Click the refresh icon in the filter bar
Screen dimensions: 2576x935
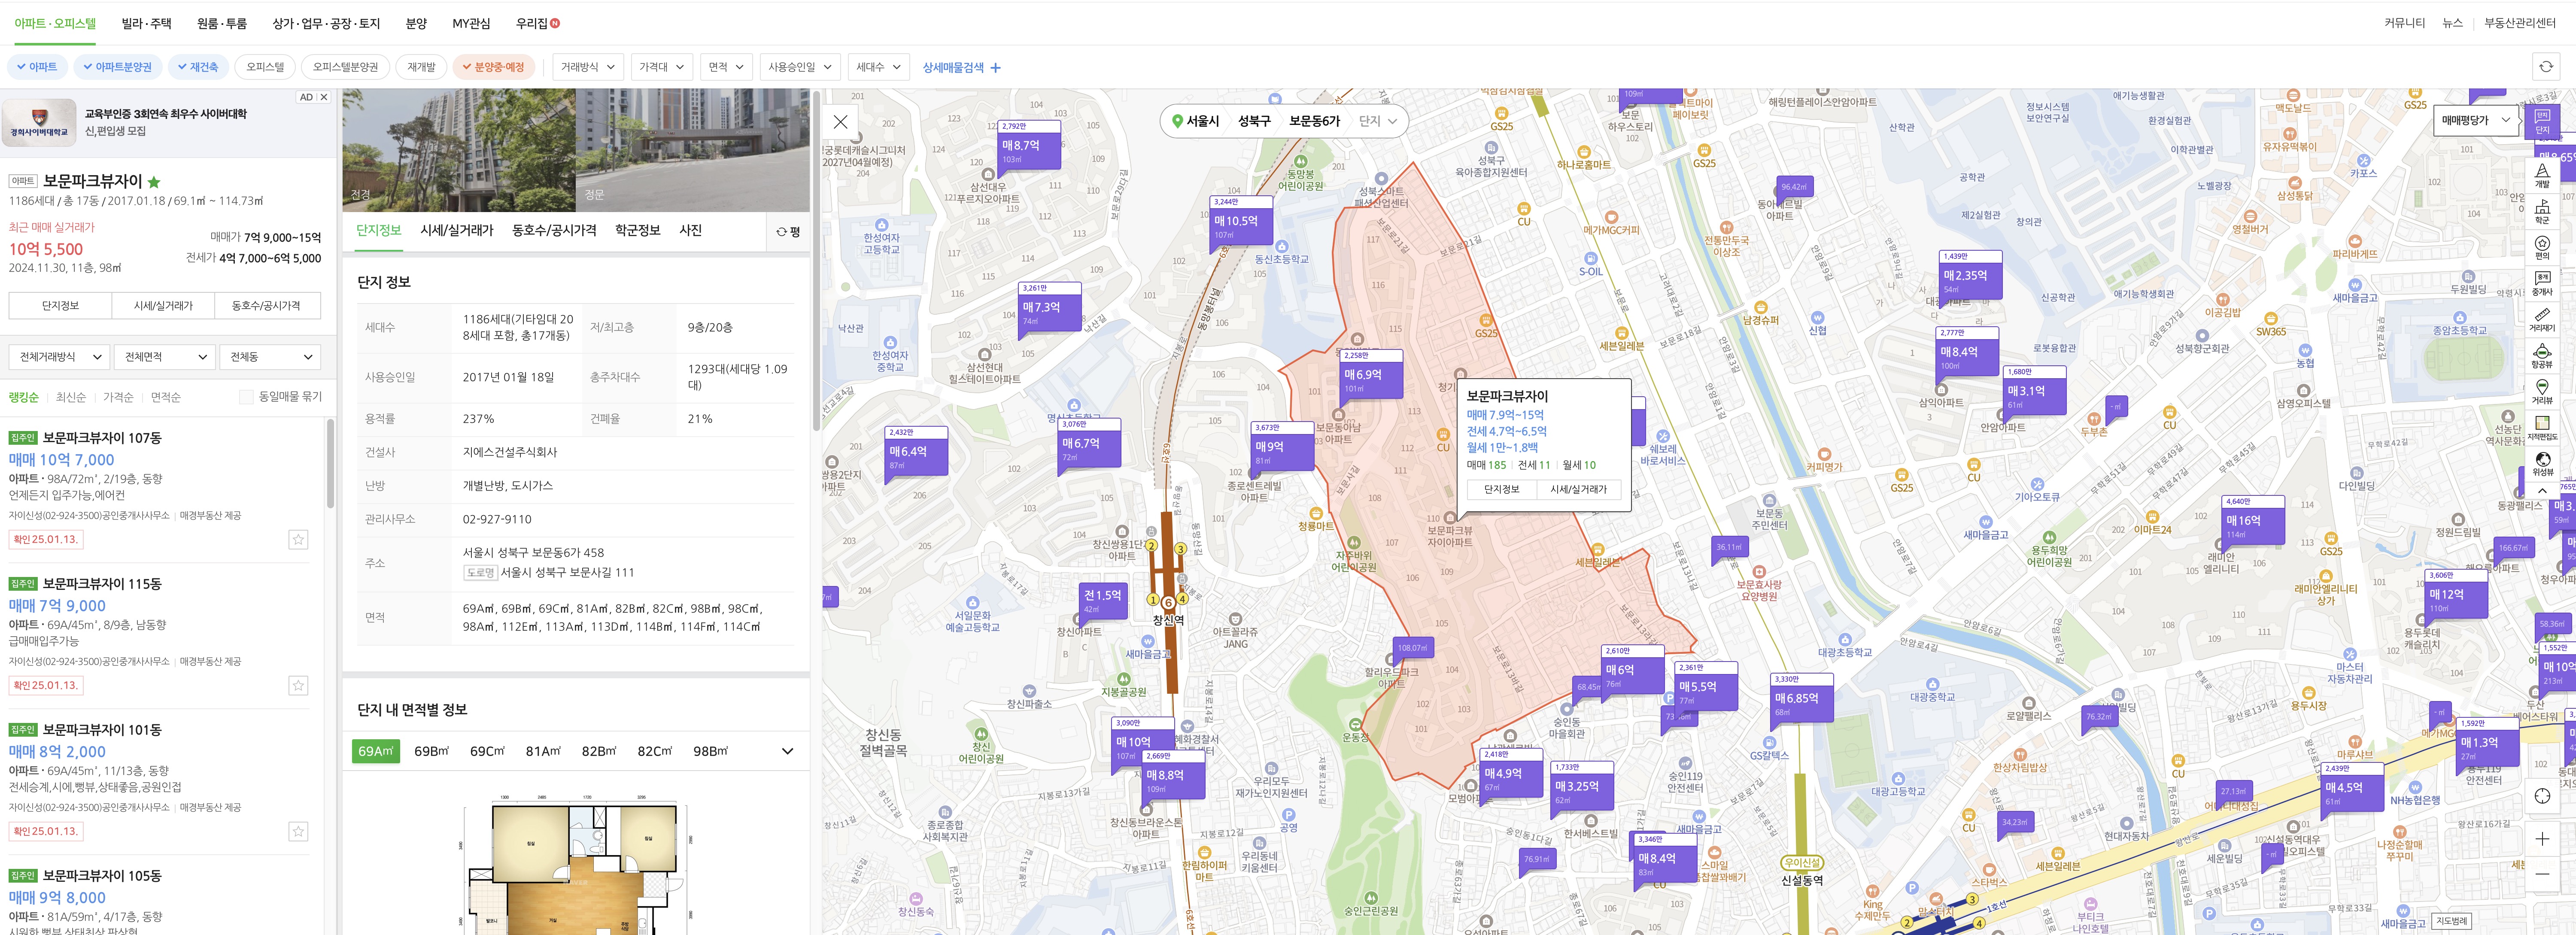pos(2545,67)
